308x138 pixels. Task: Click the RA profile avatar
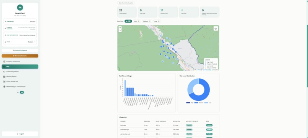click(x=20, y=8)
